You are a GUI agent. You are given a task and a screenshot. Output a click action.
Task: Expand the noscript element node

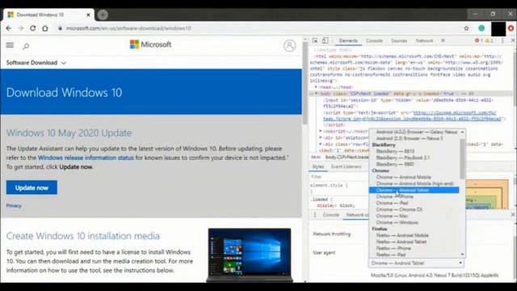coord(321,131)
